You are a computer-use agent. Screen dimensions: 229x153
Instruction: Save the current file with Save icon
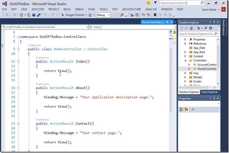click(34, 15)
